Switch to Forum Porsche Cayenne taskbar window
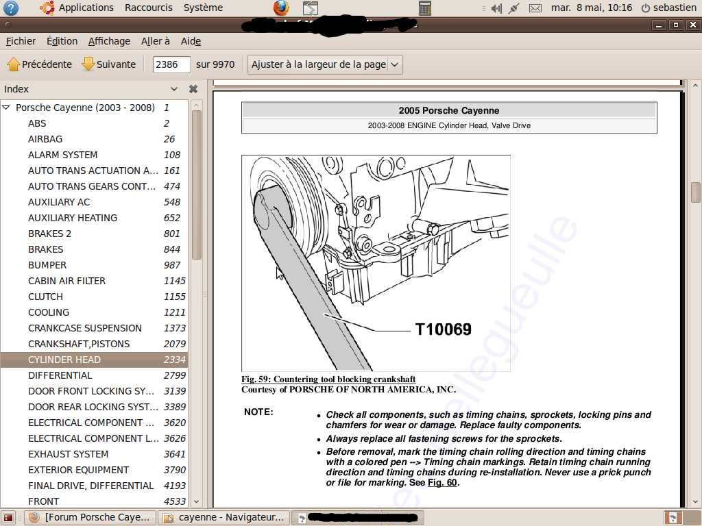The width and height of the screenshot is (702, 526). pyautogui.click(x=90, y=518)
